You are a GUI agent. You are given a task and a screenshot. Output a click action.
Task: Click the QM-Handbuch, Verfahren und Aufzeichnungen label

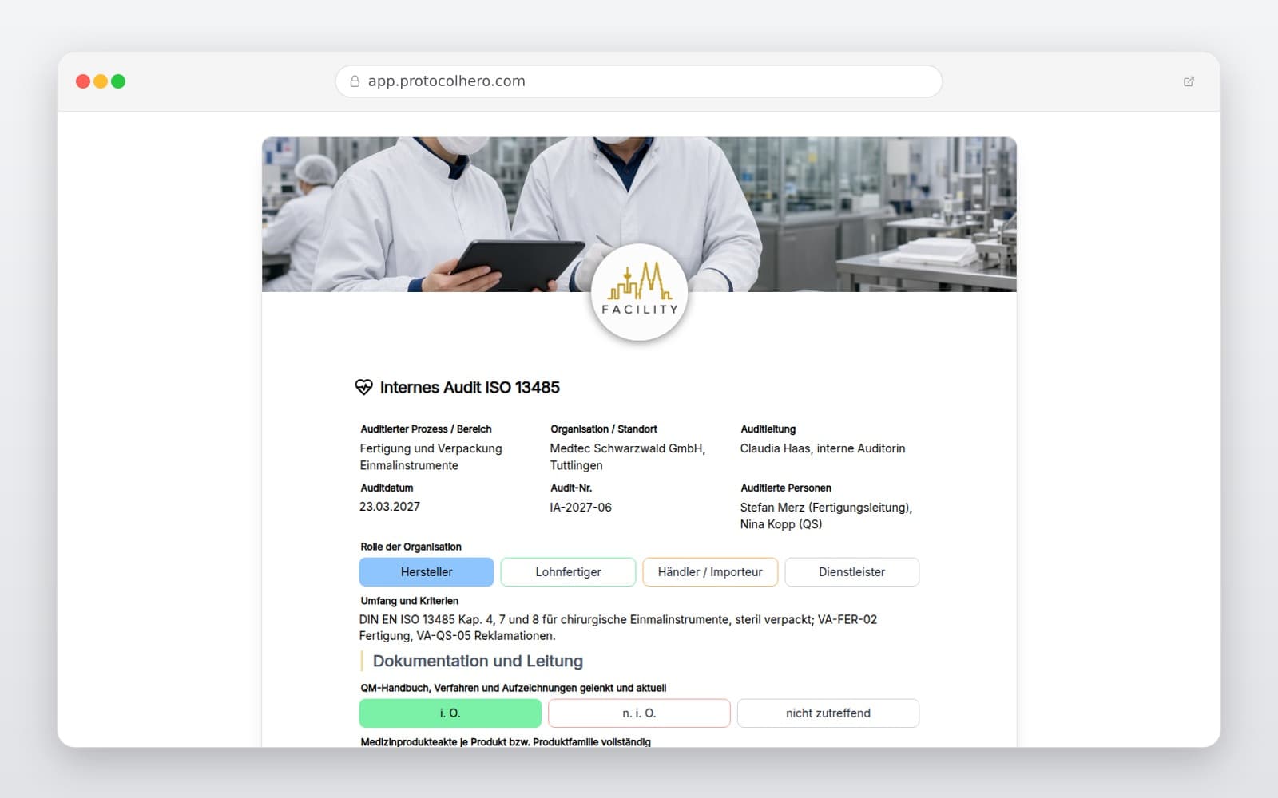tap(513, 688)
